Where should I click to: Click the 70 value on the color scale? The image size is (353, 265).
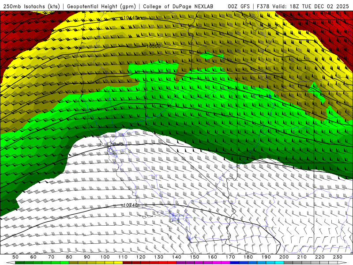pos(51,257)
